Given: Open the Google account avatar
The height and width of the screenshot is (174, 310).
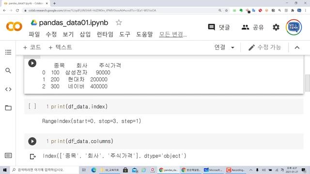Looking at the screenshot, I should (x=294, y=27).
